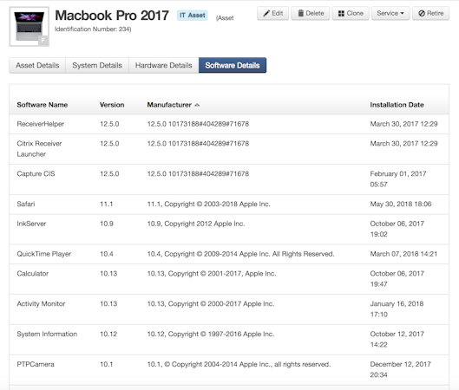Viewport: 459px width, 390px height.
Task: Click PTPCamera date December 12, 2017
Action: 400,369
